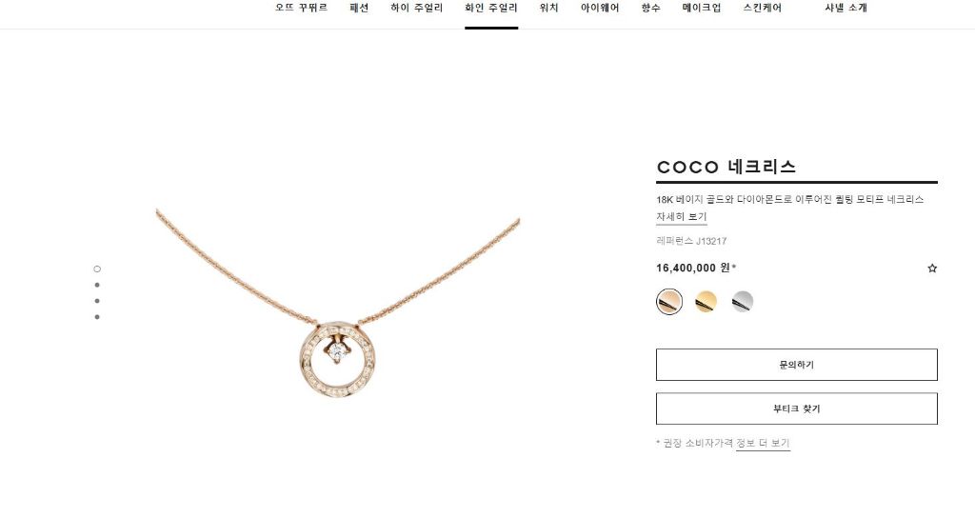Open the 패션 menu item
Viewport: 975px width, 518px height.
pyautogui.click(x=359, y=8)
